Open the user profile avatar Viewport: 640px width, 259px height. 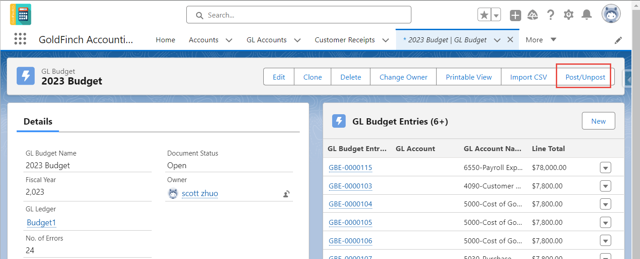(611, 14)
